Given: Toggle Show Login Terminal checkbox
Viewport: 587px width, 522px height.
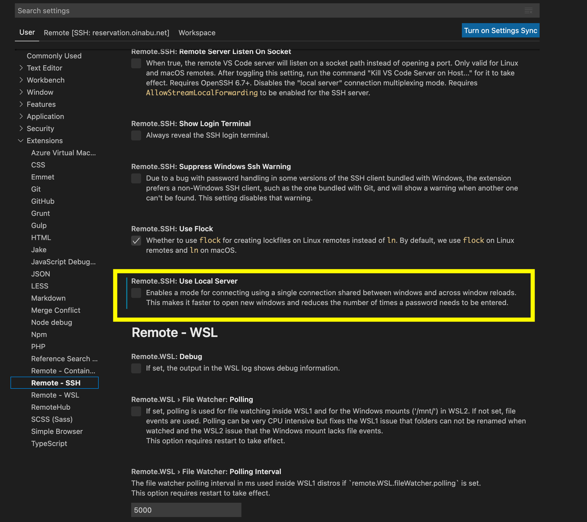Looking at the screenshot, I should pos(136,135).
